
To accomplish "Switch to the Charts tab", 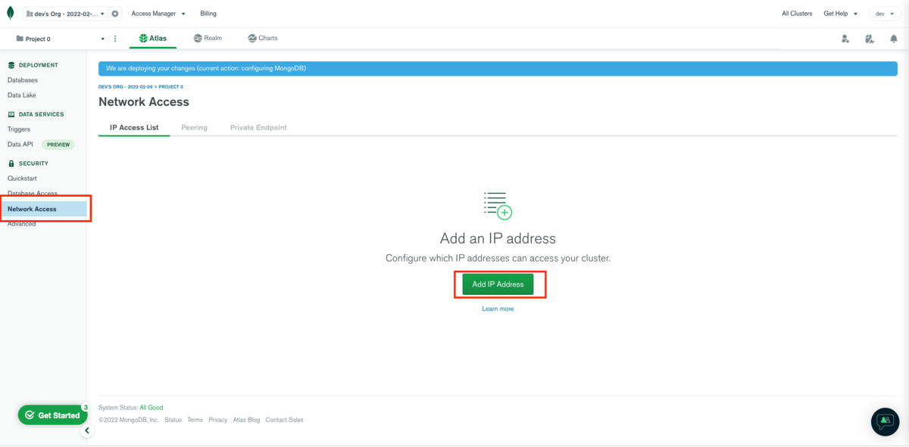I will [263, 38].
